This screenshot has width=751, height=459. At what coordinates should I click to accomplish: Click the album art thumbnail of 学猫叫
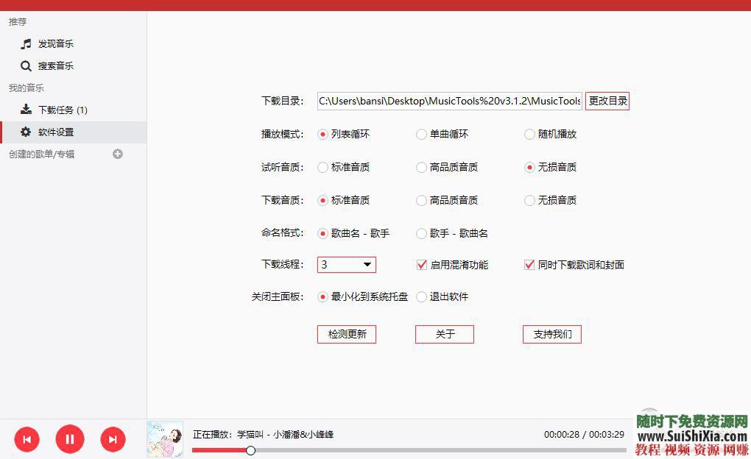pos(165,438)
